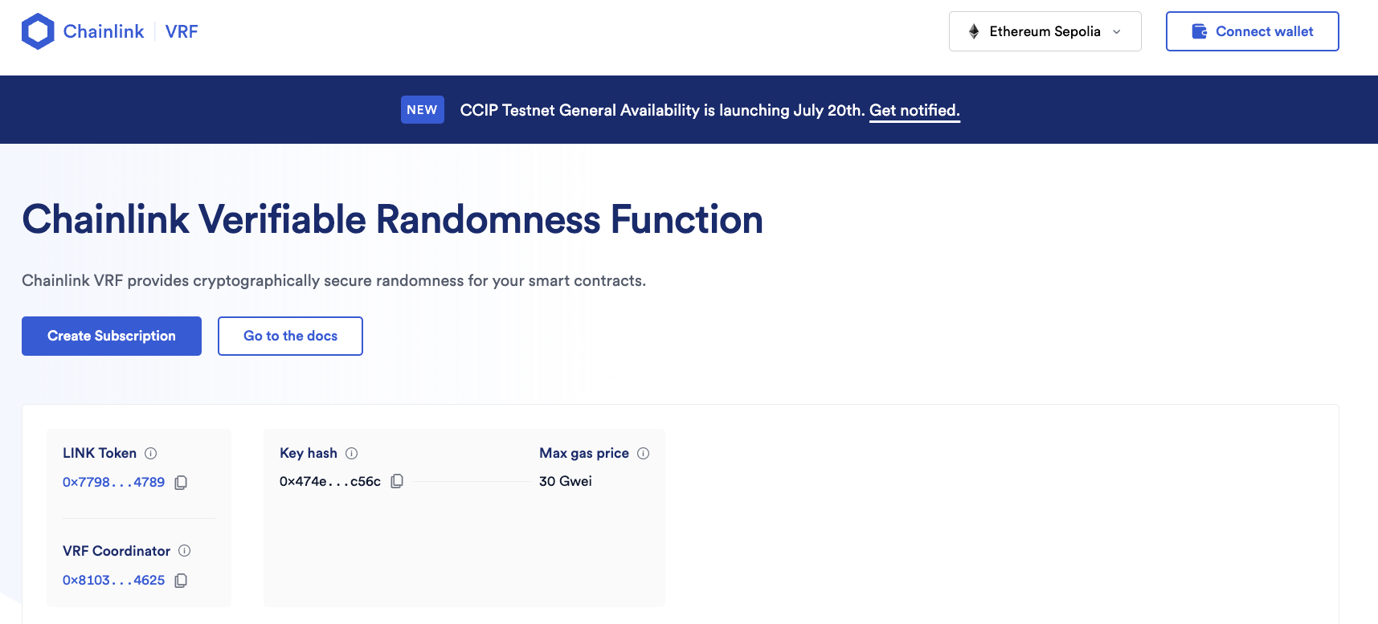Click Create Subscription button

click(x=112, y=336)
